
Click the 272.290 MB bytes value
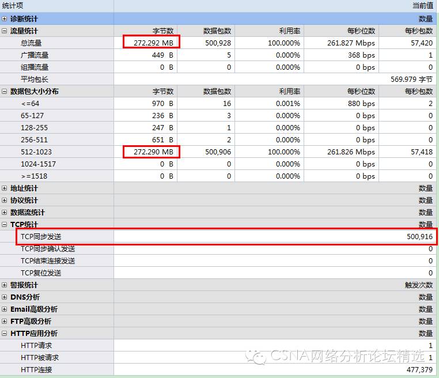click(153, 152)
